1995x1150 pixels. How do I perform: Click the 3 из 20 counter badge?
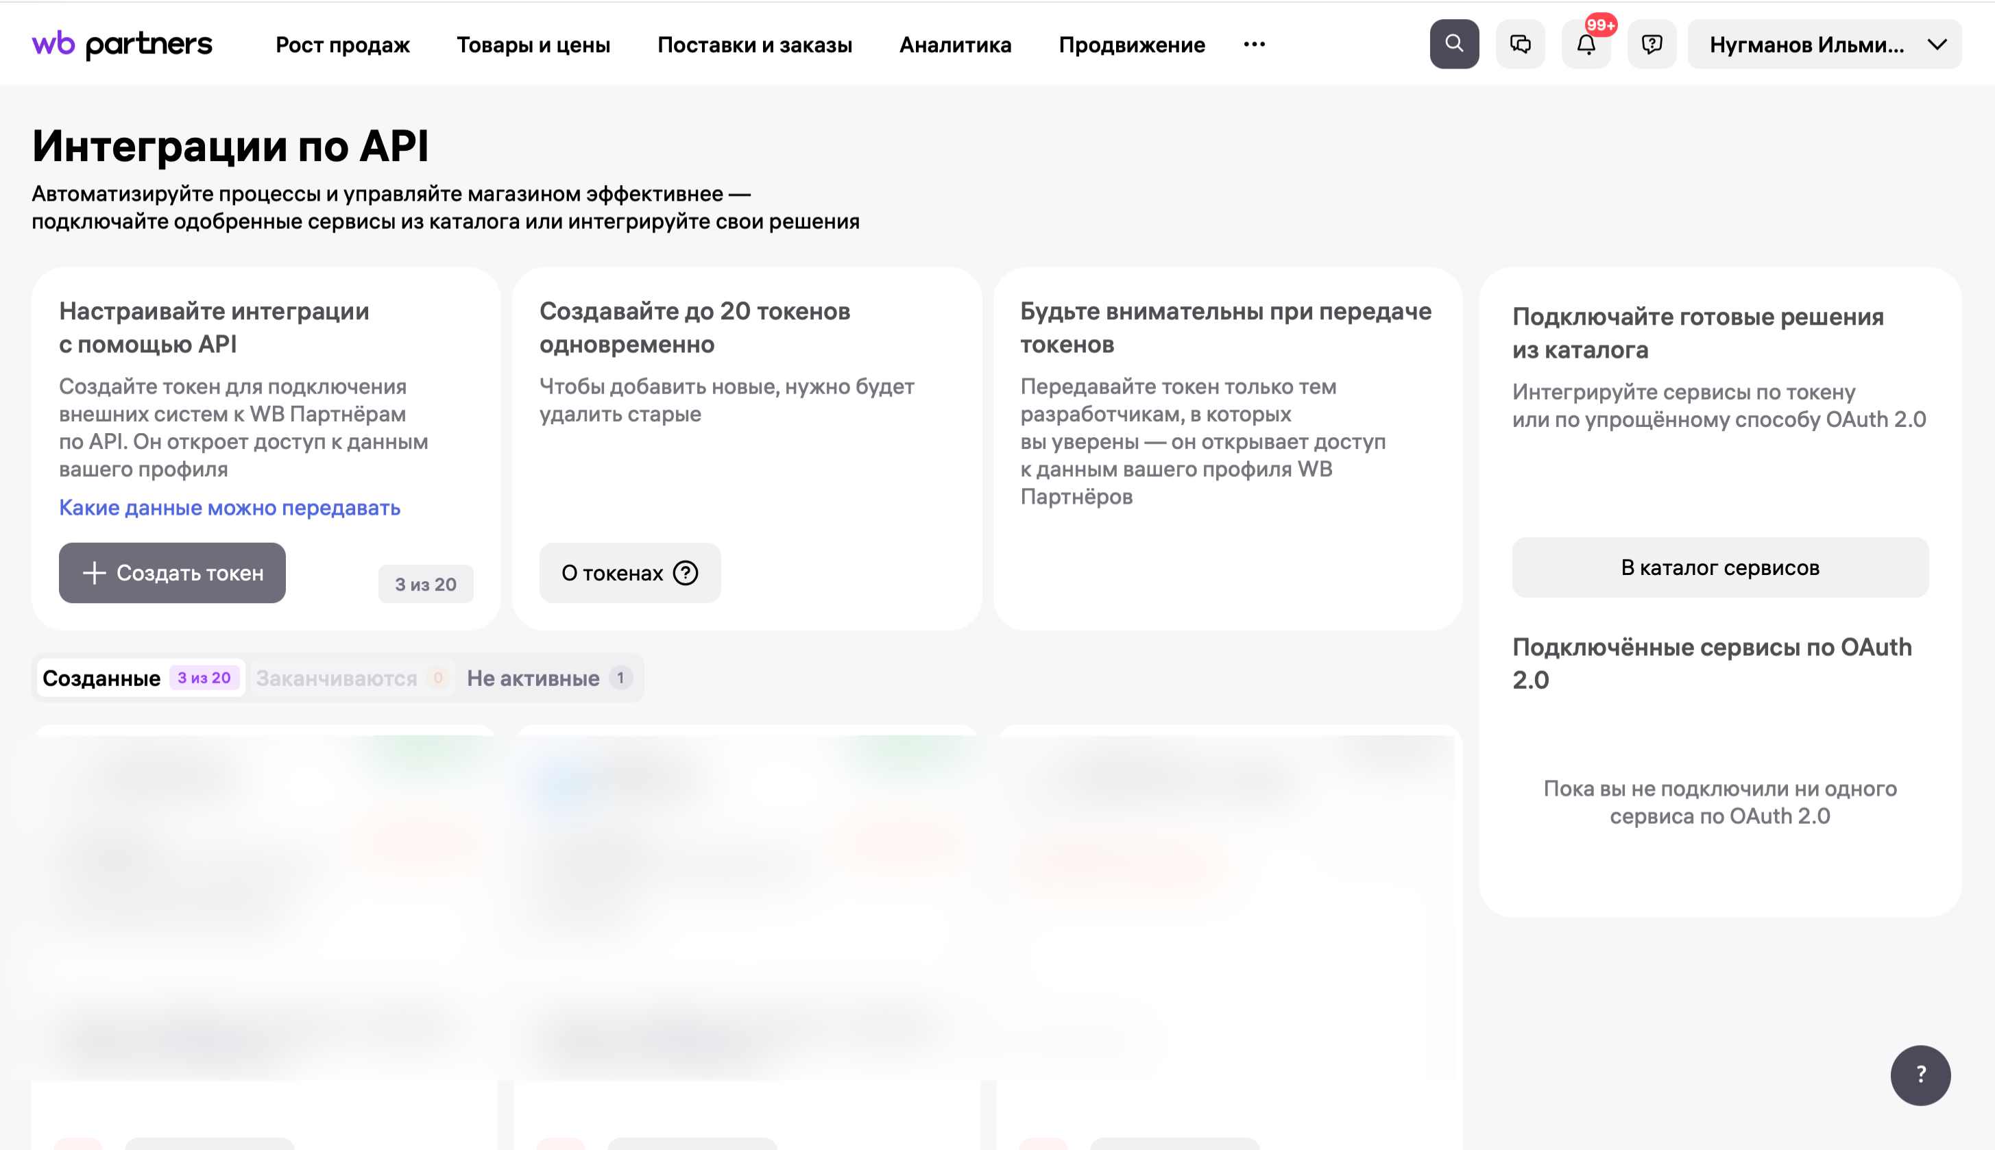pos(426,585)
